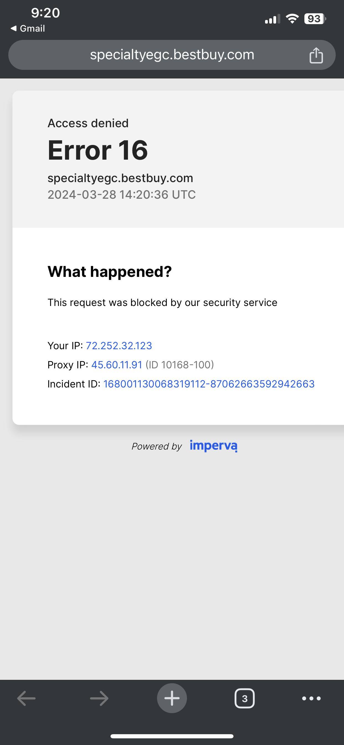This screenshot has height=745, width=344.
Task: Tap the Imperva logo
Action: tap(213, 446)
